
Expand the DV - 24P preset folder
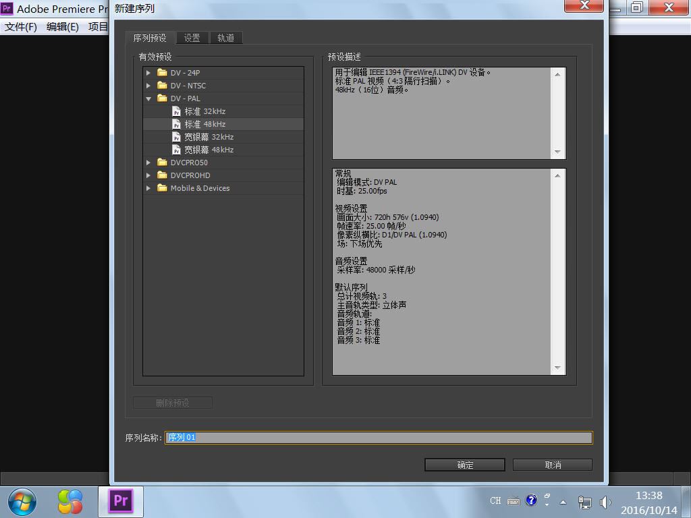click(x=148, y=73)
